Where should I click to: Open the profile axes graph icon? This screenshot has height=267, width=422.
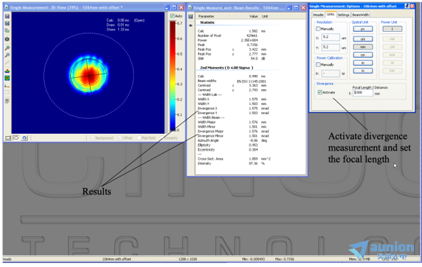(7, 86)
